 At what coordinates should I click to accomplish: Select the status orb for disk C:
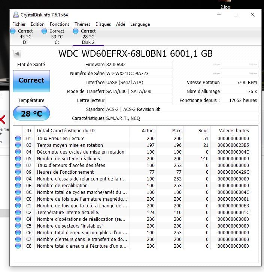pos(44,31)
